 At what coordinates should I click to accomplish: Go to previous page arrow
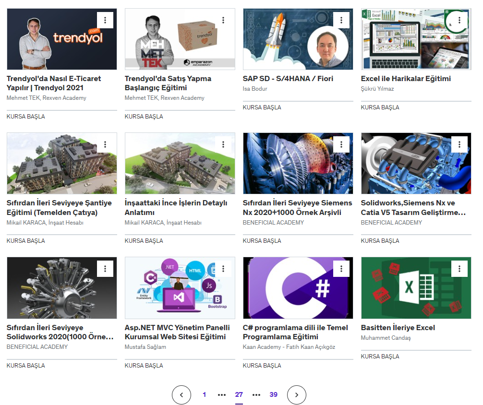(x=181, y=395)
